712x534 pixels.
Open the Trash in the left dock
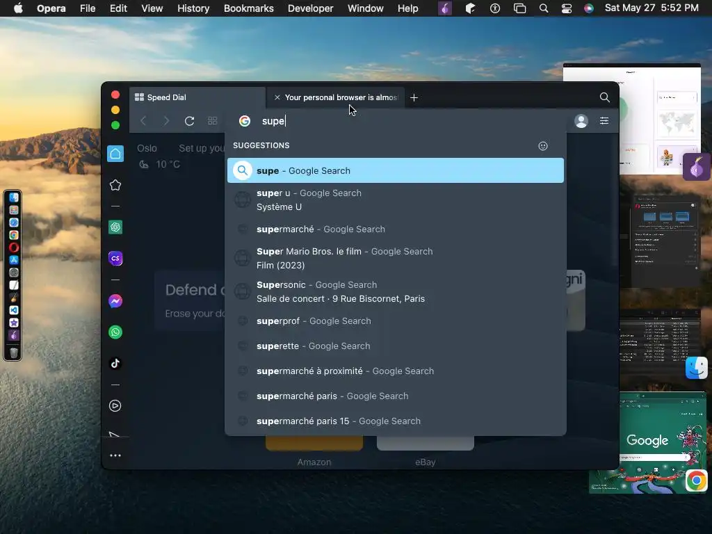(14, 353)
